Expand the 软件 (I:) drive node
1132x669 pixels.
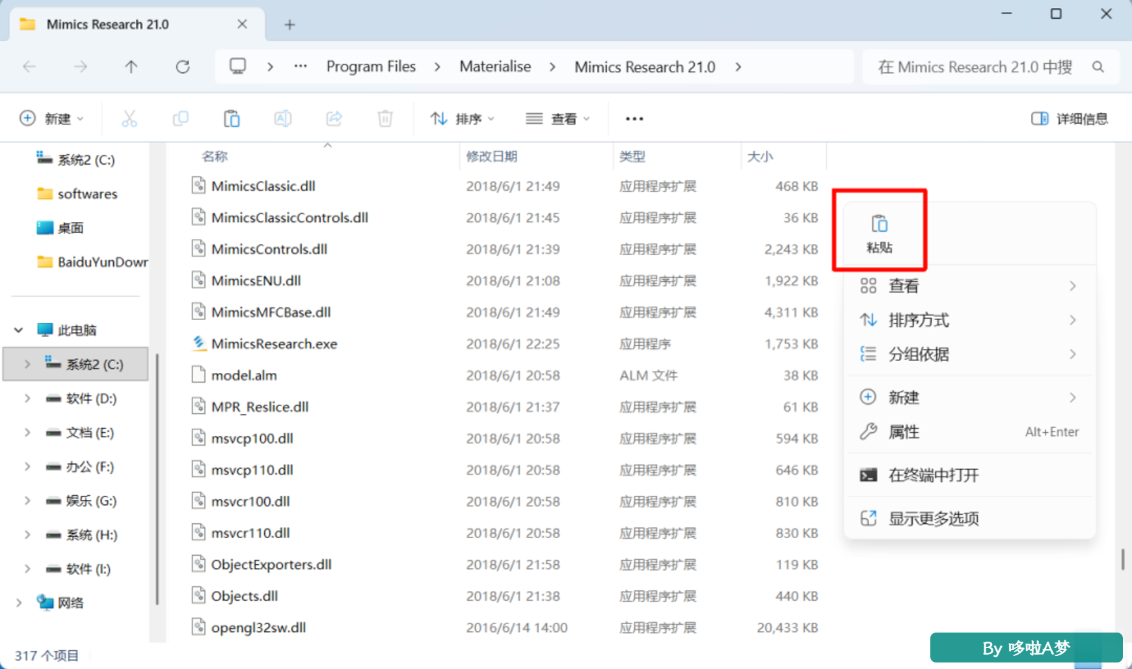click(x=27, y=569)
